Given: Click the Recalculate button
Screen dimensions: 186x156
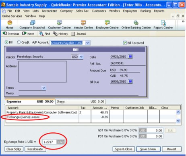Looking at the screenshot, I should (x=35, y=149).
